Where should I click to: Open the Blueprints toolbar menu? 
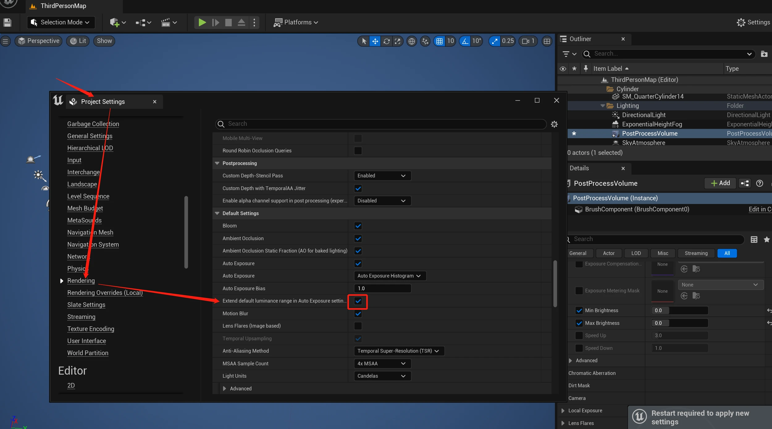[x=143, y=22]
